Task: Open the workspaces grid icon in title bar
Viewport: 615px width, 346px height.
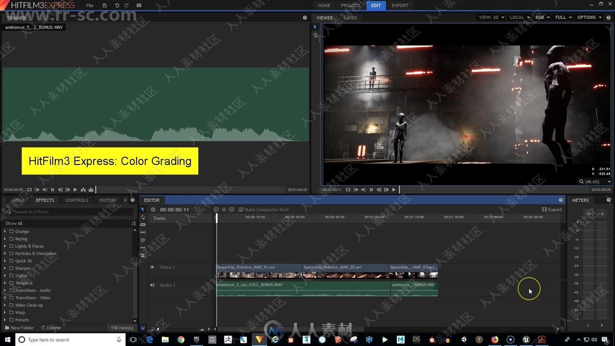Action: click(x=139, y=5)
